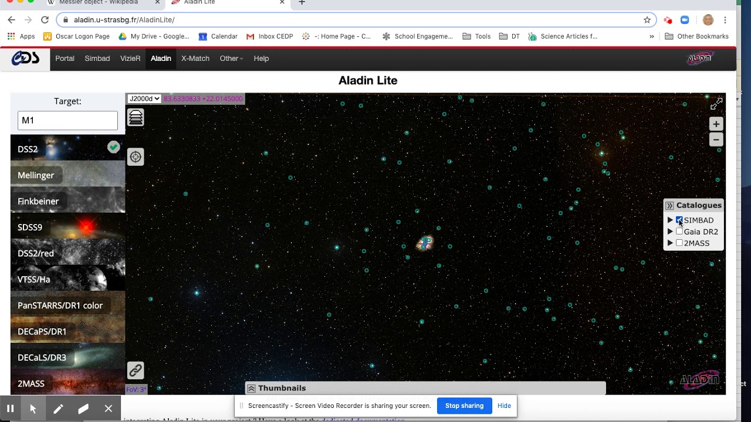Reload the page
The width and height of the screenshot is (751, 422).
click(45, 20)
